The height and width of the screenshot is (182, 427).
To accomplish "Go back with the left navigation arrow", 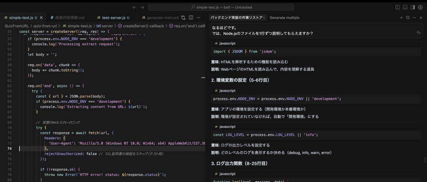I will coord(134,7).
